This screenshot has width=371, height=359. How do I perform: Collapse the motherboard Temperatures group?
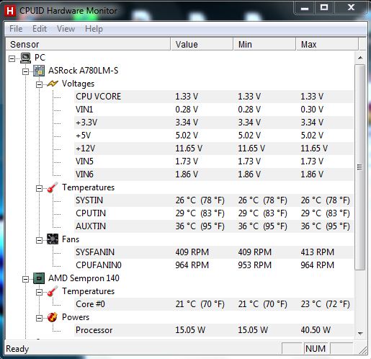click(39, 188)
